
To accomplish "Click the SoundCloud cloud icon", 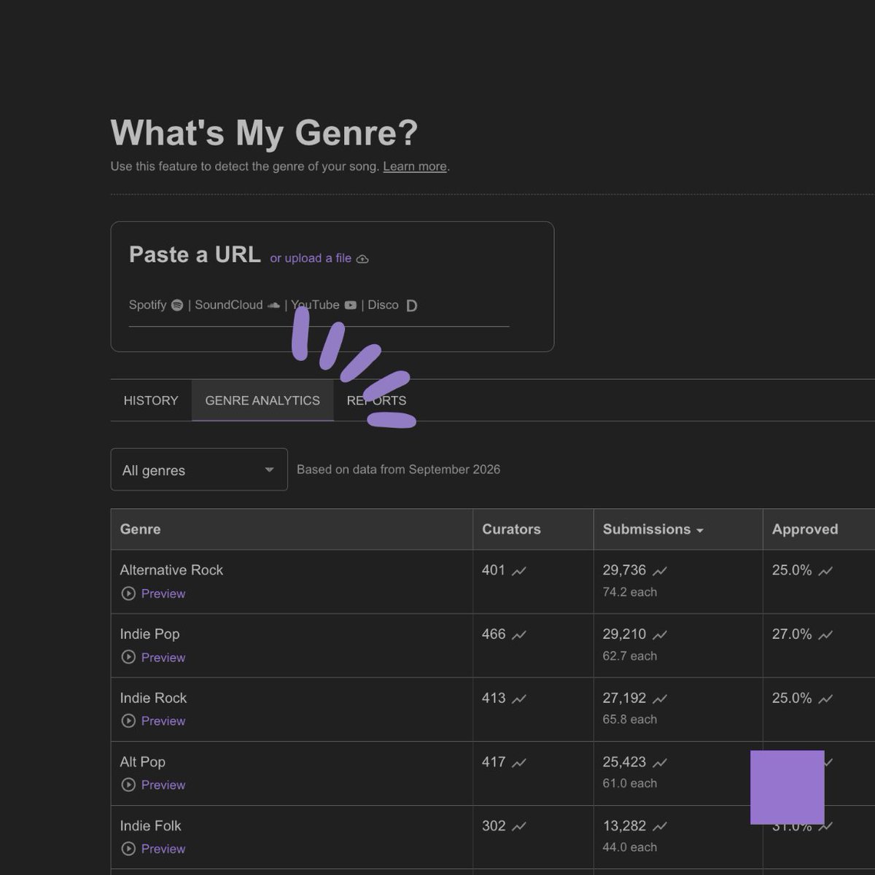I will click(x=273, y=306).
